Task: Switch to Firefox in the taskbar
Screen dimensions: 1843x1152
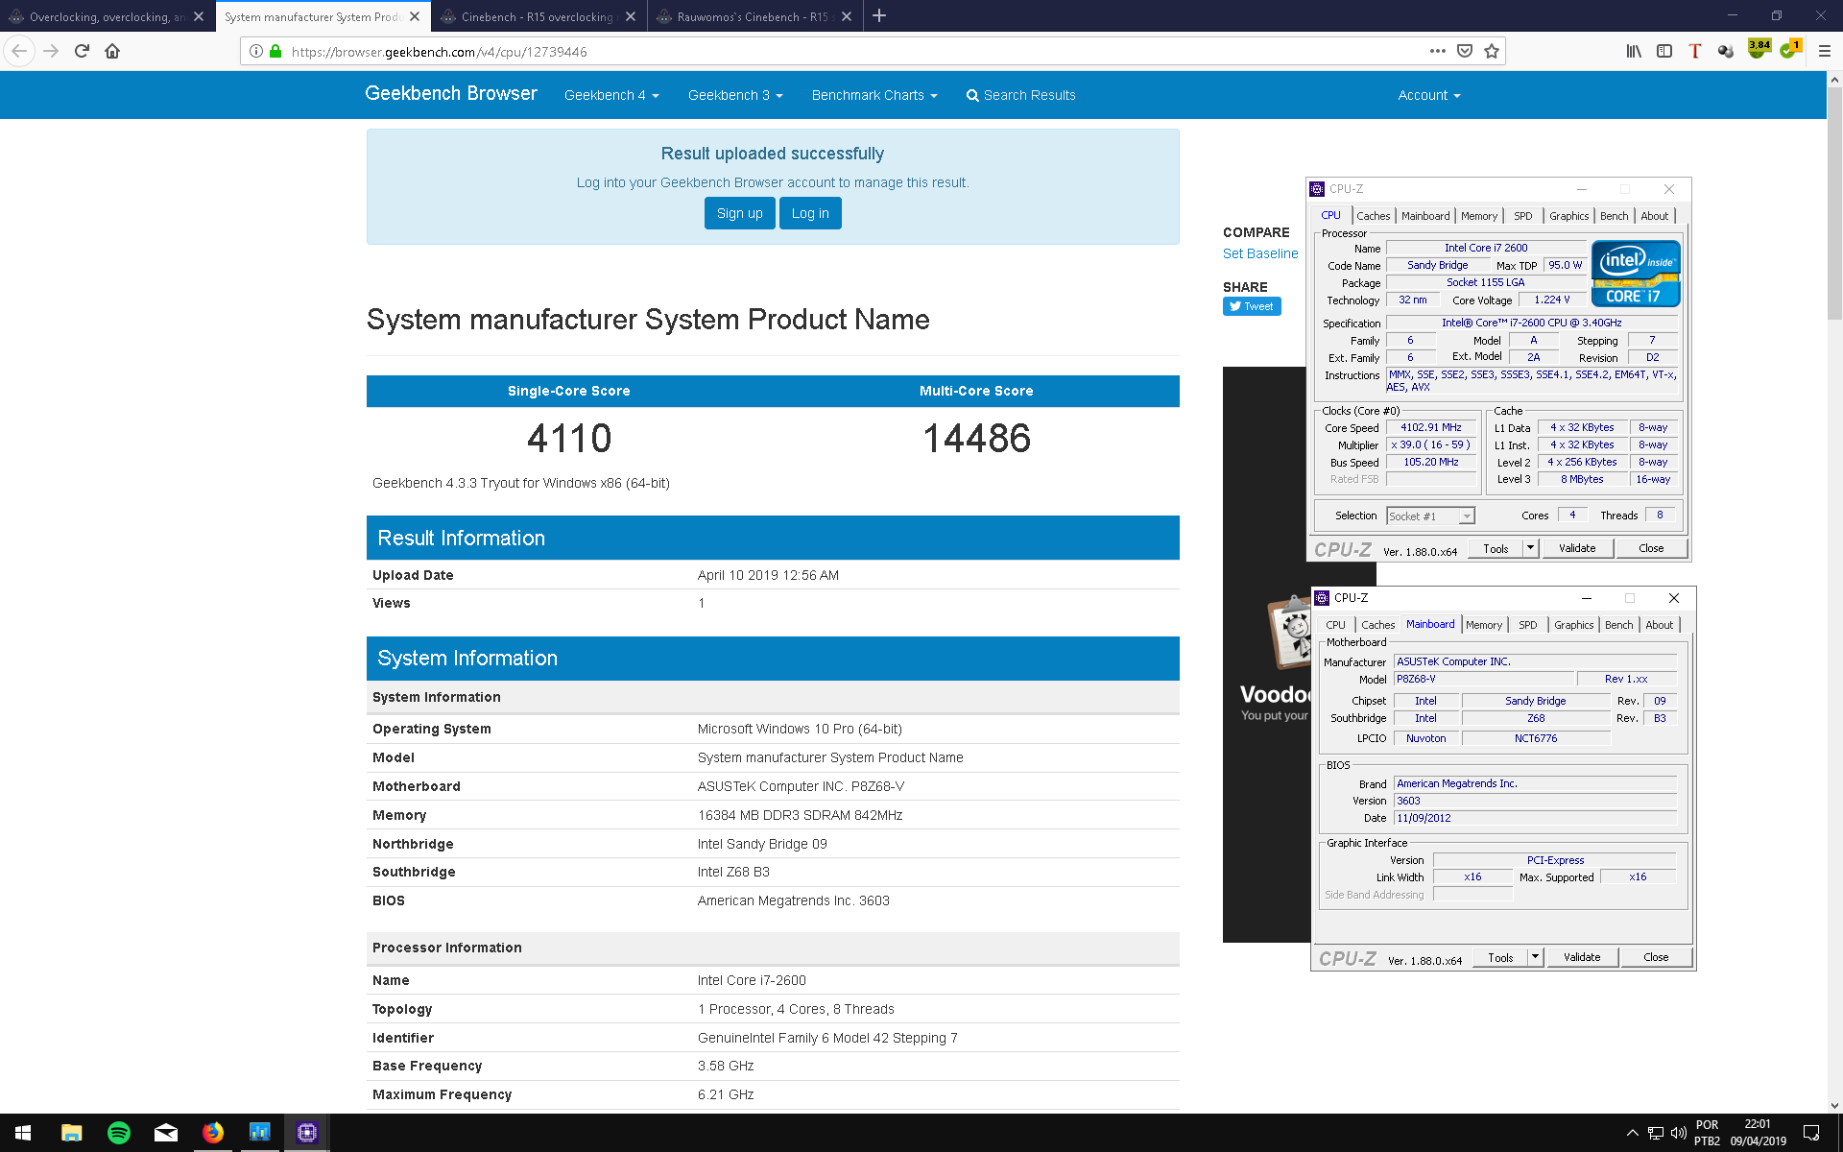Action: [x=212, y=1133]
